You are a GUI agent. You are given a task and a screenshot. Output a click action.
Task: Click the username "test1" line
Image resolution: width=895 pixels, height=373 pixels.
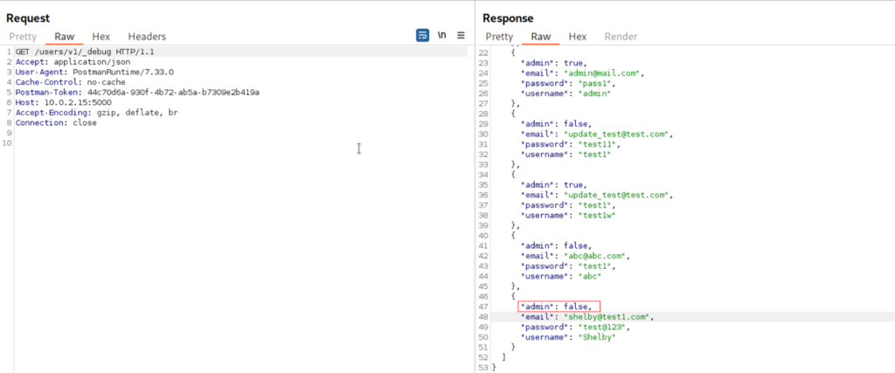click(x=565, y=155)
